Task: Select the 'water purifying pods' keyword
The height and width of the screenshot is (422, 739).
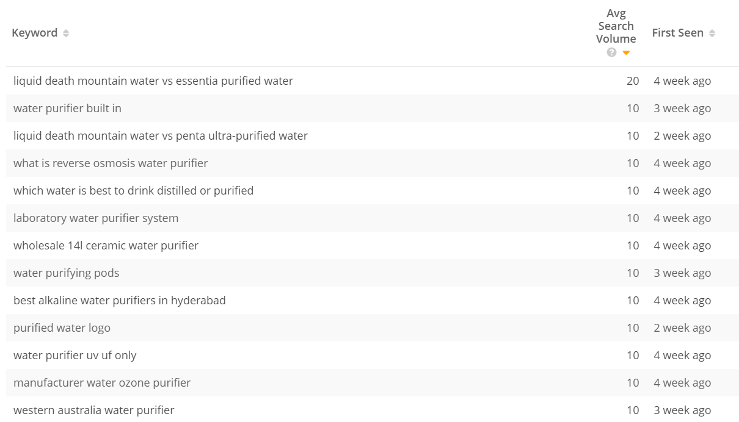Action: click(66, 273)
